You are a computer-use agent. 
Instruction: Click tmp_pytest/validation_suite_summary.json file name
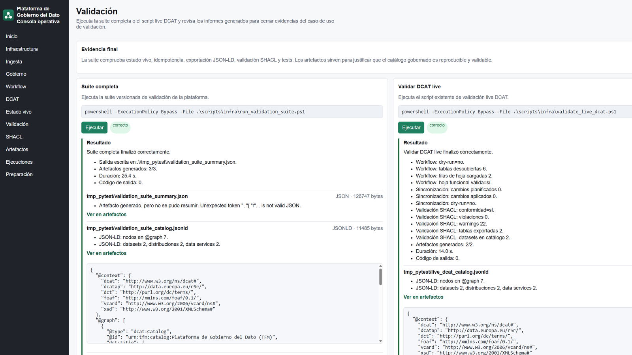(x=137, y=196)
